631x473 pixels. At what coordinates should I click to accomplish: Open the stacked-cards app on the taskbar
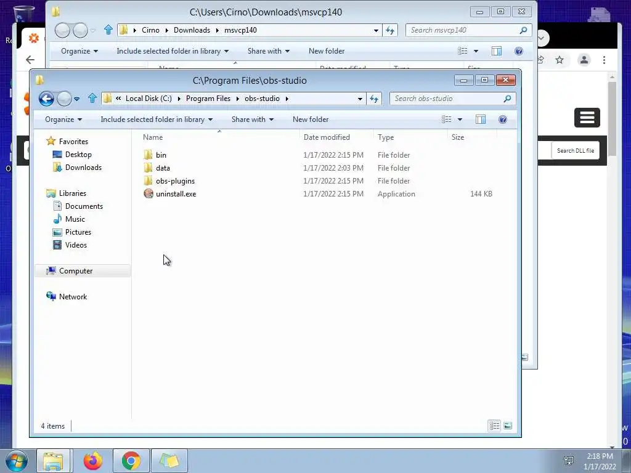169,461
